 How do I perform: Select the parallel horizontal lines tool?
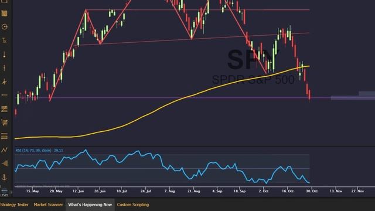(x=4, y=136)
